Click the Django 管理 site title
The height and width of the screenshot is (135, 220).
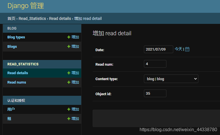26,6
